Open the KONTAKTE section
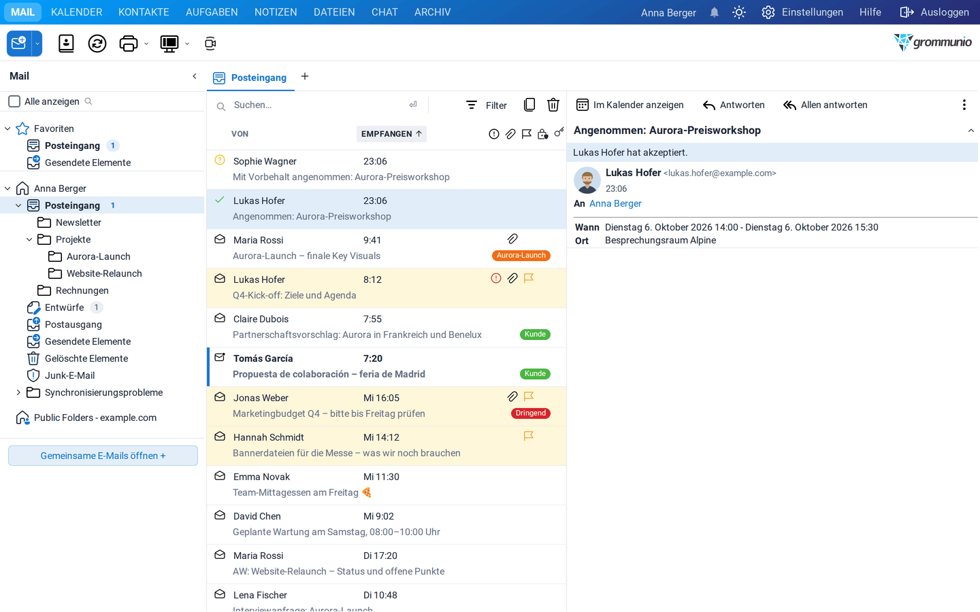Viewport: 980px width, 612px height. [144, 12]
